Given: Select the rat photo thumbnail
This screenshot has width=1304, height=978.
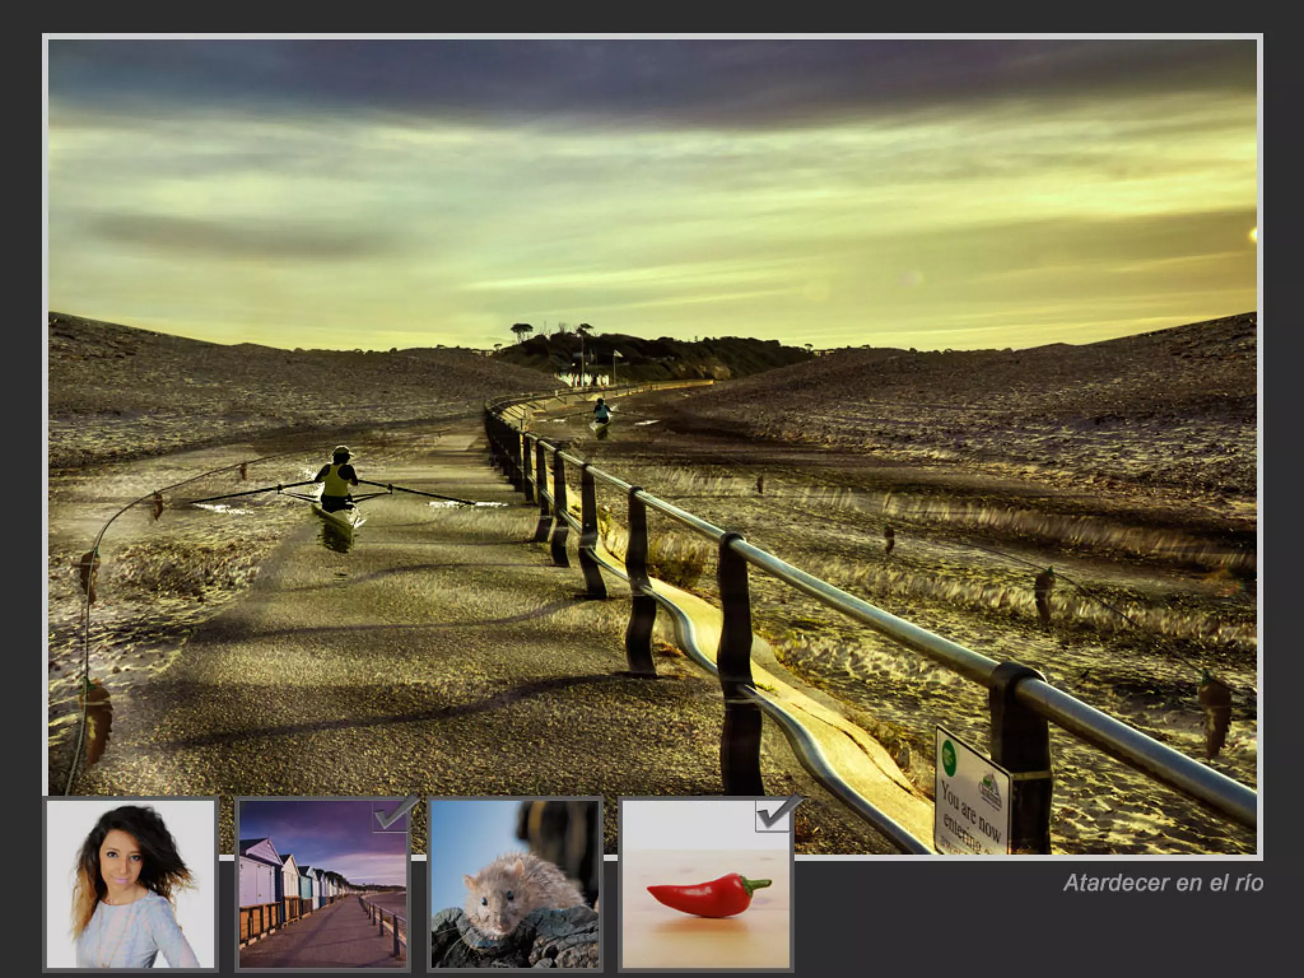Looking at the screenshot, I should (x=514, y=884).
